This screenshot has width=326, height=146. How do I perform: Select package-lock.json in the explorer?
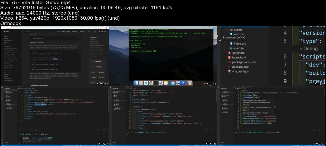click(x=244, y=62)
